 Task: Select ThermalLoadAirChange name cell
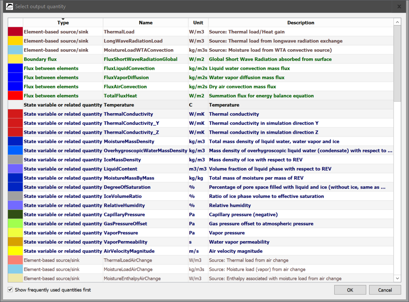pyautogui.click(x=146, y=260)
